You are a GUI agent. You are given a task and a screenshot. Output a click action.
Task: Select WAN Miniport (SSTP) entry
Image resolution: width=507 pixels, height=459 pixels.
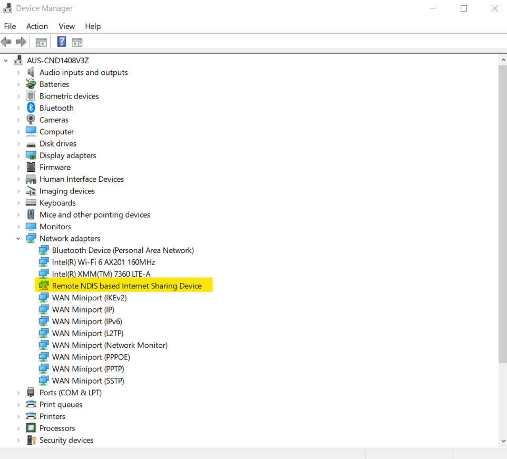[88, 381]
